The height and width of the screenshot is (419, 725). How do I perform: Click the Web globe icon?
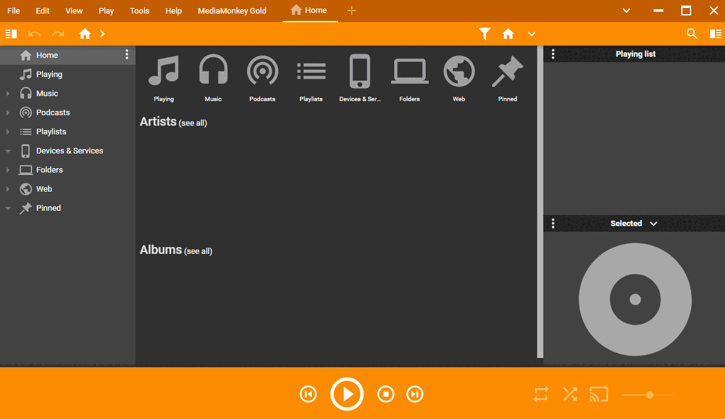(x=459, y=70)
